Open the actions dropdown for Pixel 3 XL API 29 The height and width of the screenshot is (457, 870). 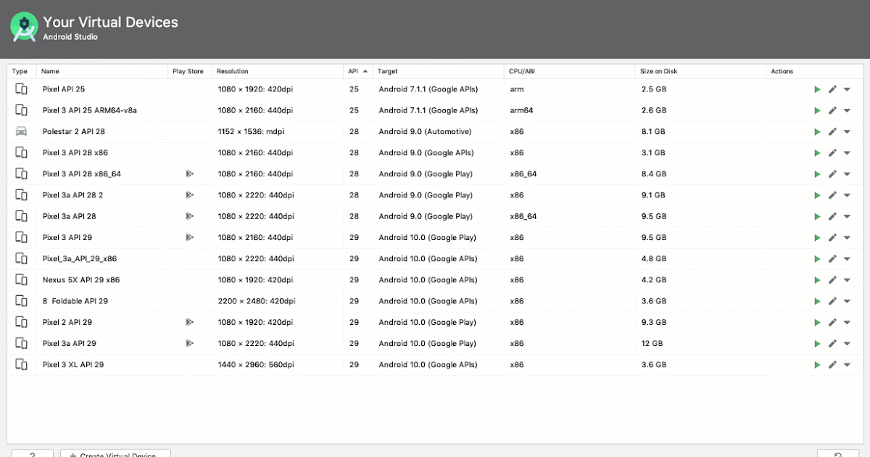(x=848, y=364)
